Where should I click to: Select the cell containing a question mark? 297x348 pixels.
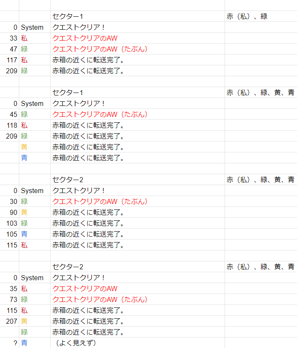10,343
